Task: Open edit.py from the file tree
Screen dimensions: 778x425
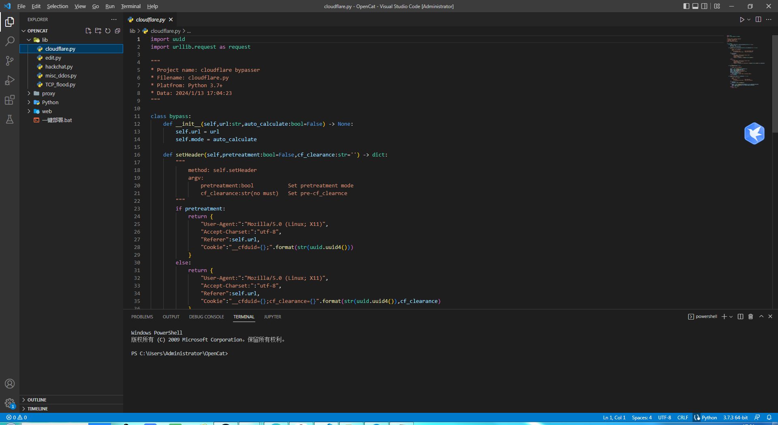Action: point(71,58)
